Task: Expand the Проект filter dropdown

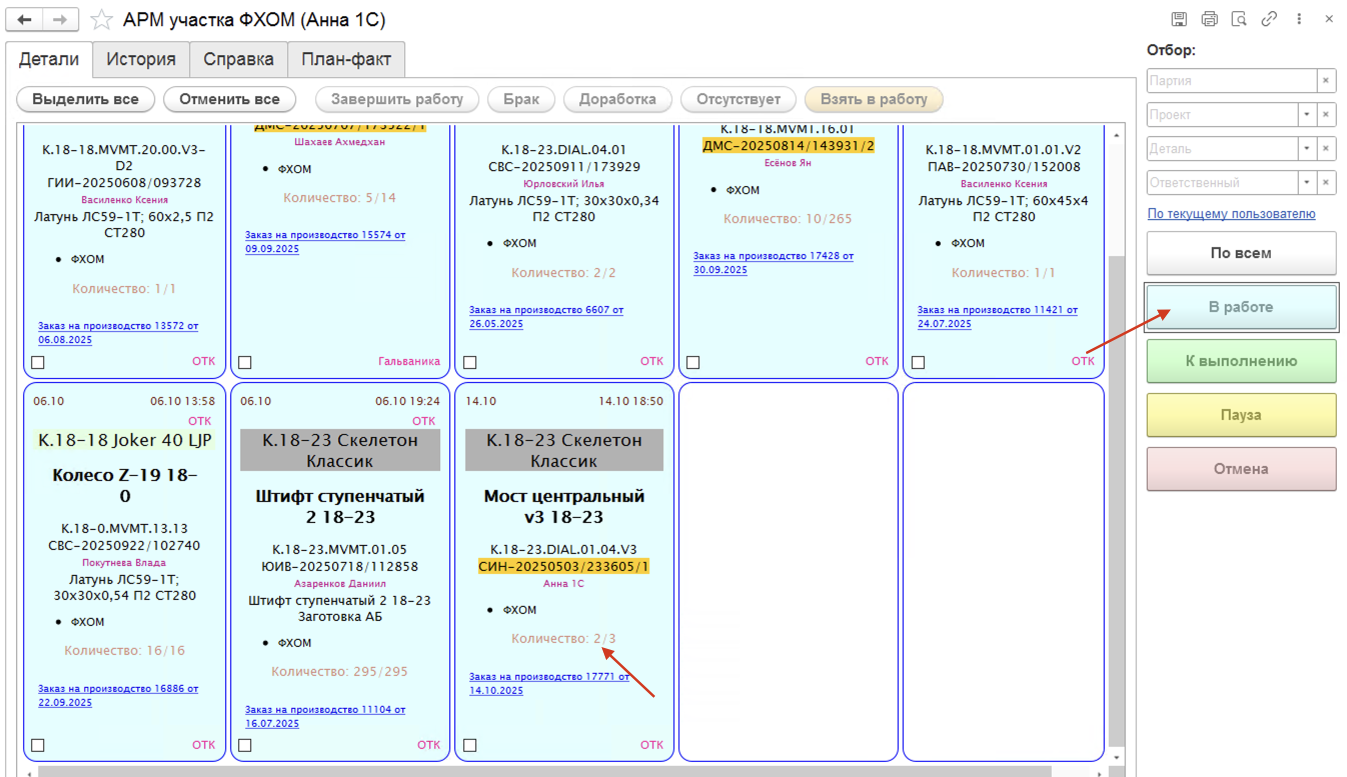Action: 1306,114
